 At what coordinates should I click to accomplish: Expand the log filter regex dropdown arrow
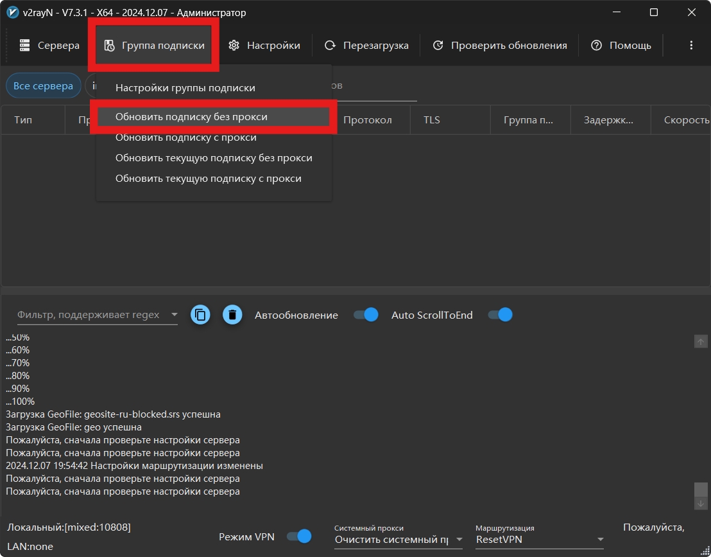[174, 315]
